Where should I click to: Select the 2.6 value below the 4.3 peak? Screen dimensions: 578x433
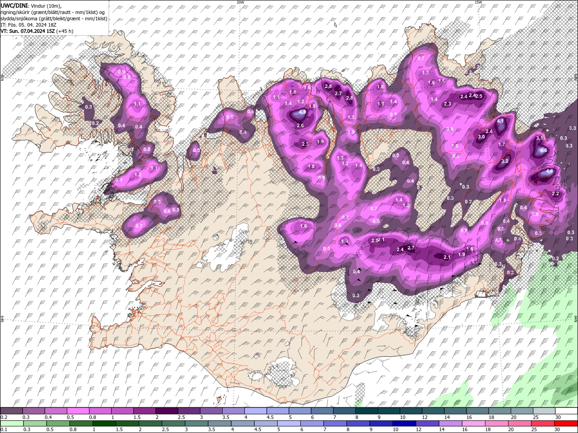click(x=300, y=126)
